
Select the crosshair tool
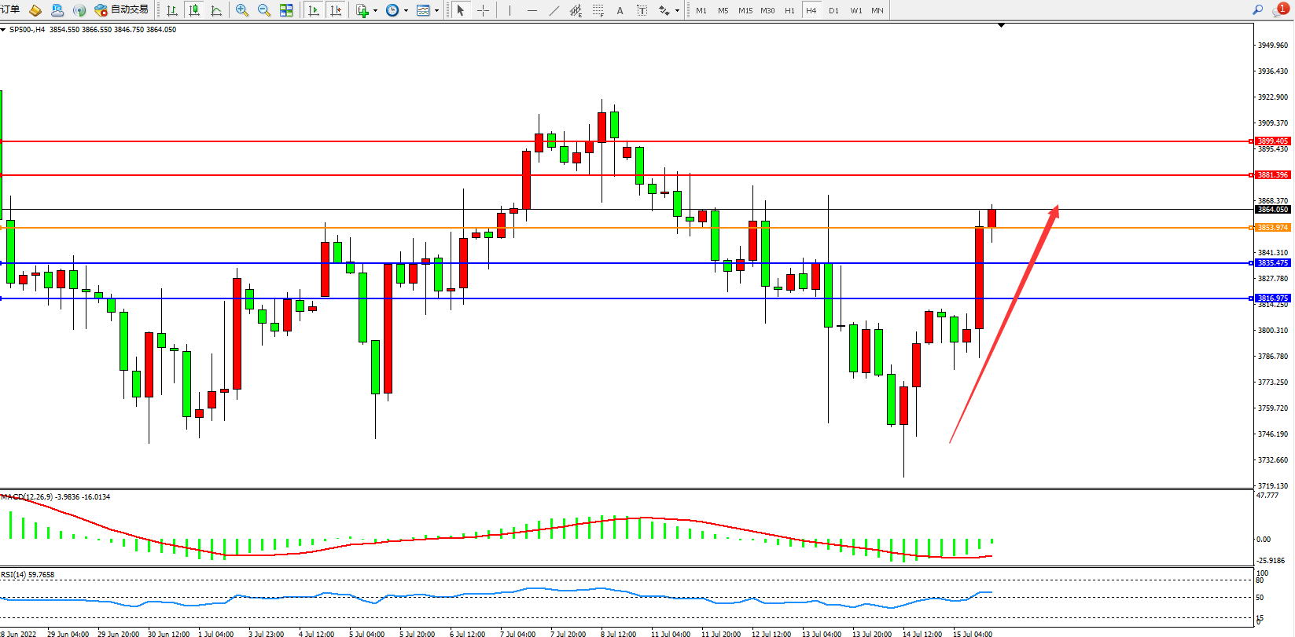(x=483, y=10)
